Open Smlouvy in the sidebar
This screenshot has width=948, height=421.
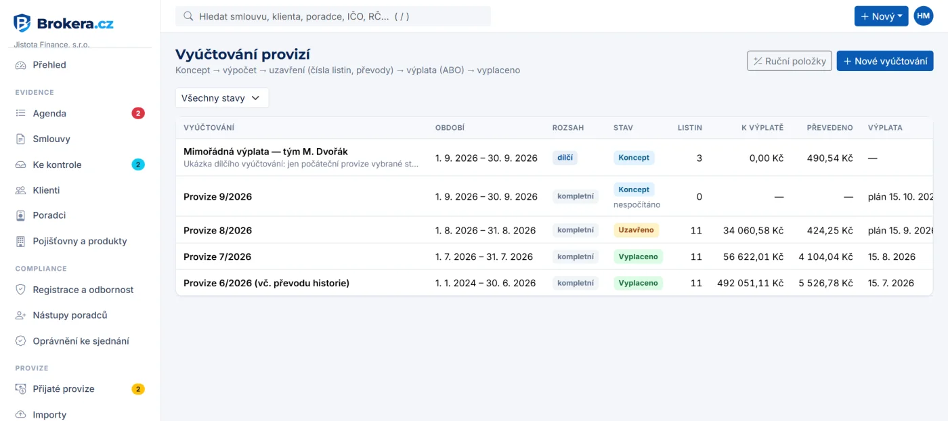click(x=80, y=139)
